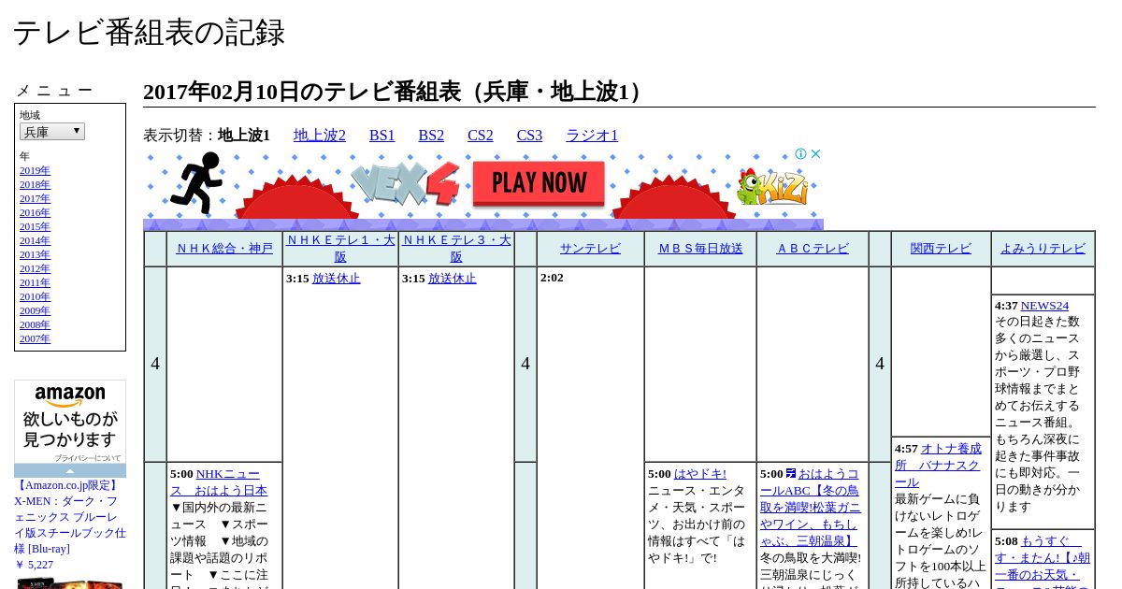Click the running stickman in the banner
The width and height of the screenshot is (1122, 589).
[x=196, y=182]
